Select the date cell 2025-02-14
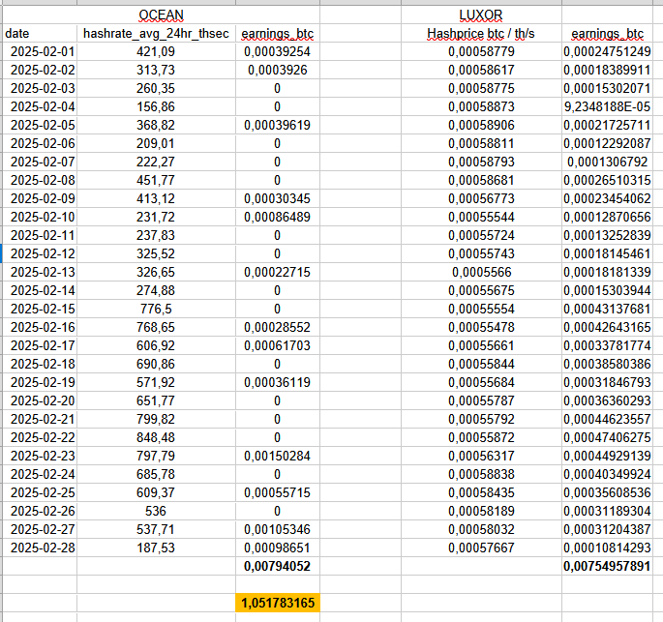Viewport: 663px width, 622px height. (40, 290)
